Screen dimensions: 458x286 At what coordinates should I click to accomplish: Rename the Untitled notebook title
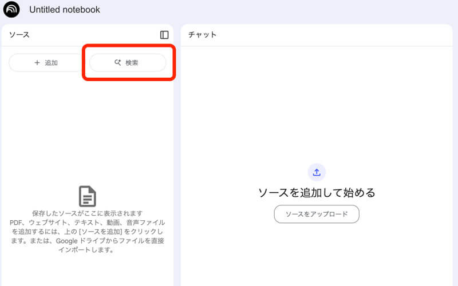(x=65, y=10)
